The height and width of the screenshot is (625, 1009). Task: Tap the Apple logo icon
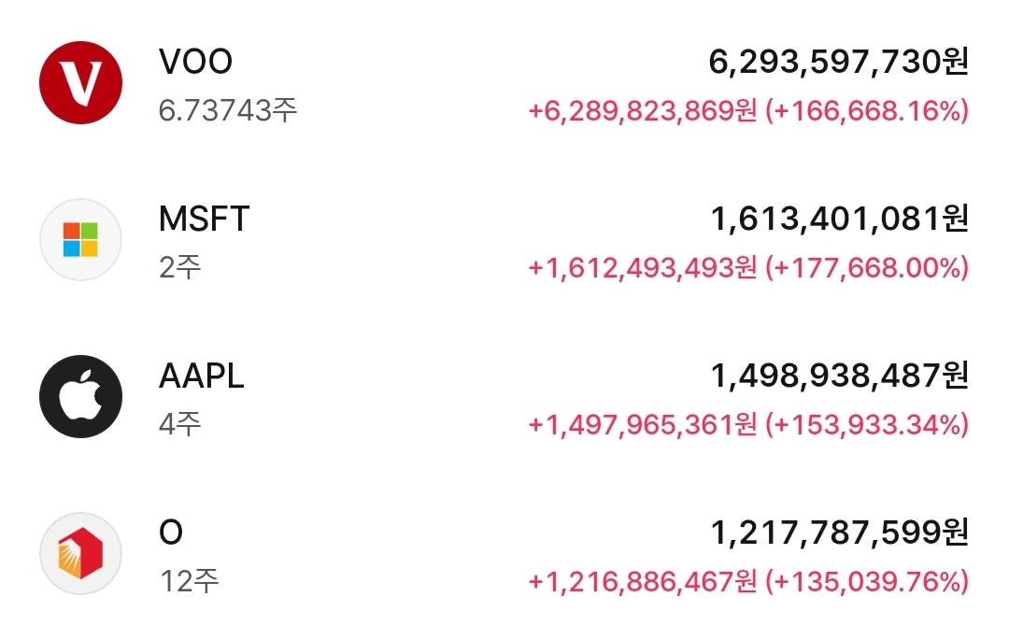coord(80,396)
